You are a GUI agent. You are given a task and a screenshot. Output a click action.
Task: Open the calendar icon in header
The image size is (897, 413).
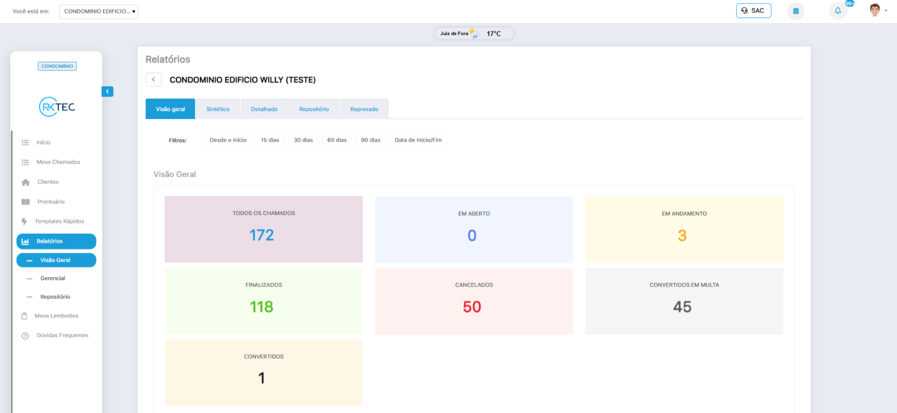coord(795,11)
